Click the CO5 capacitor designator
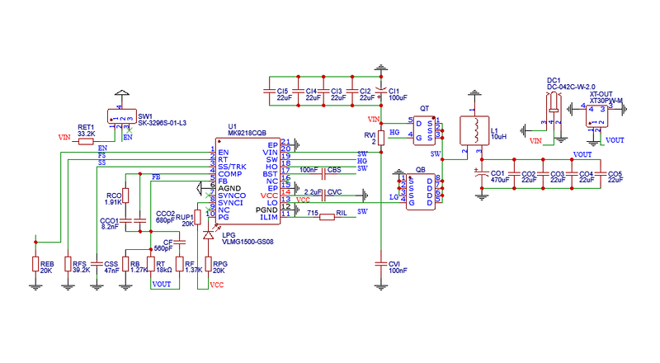This screenshot has height=363, width=660. [x=615, y=173]
